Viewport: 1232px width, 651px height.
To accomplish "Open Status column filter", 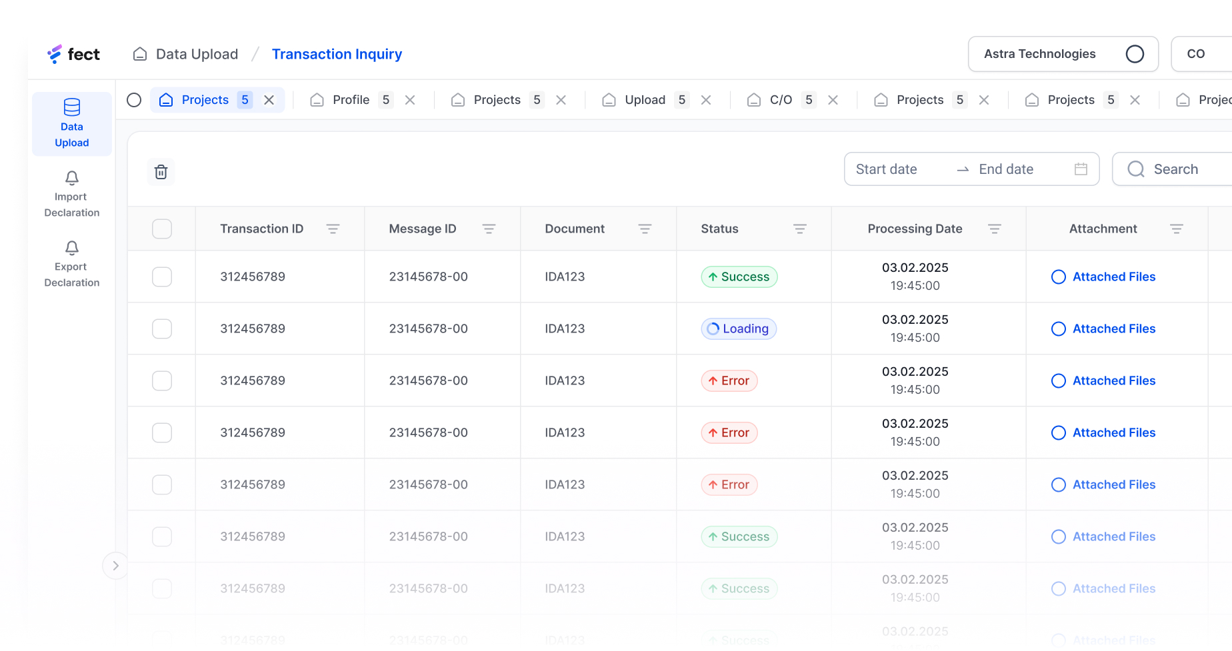I will pyautogui.click(x=800, y=229).
